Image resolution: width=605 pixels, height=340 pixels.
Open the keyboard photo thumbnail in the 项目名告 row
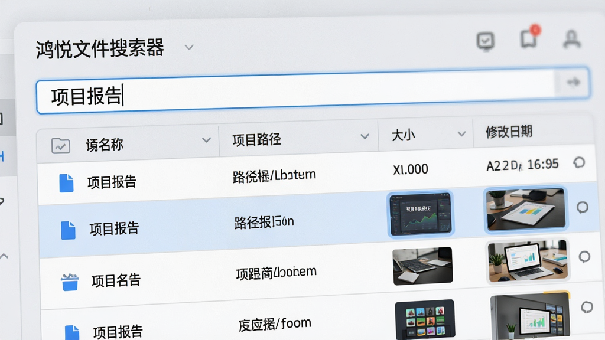coord(422,266)
